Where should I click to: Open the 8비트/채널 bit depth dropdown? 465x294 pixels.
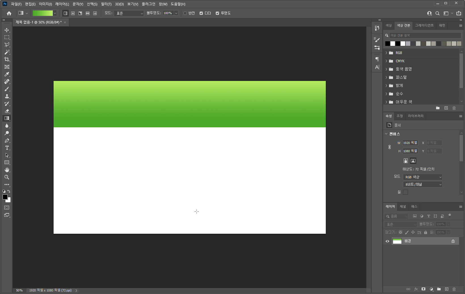click(x=423, y=184)
